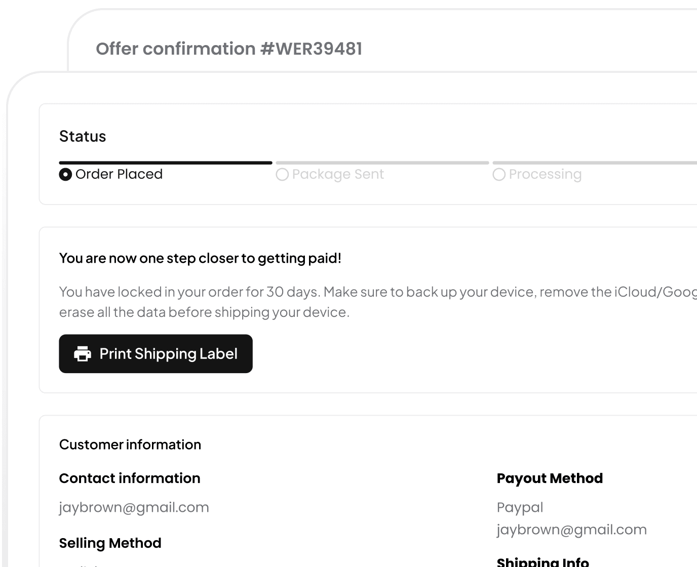Click the Paypal payout method text
This screenshot has height=567, width=697.
pos(520,508)
